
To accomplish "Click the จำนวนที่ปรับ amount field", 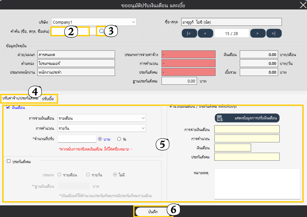I will click(x=77, y=139).
